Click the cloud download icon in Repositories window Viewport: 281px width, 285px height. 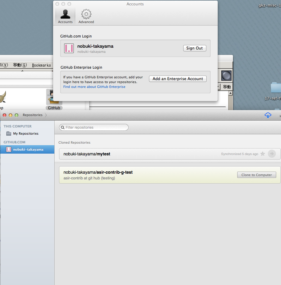(268, 115)
